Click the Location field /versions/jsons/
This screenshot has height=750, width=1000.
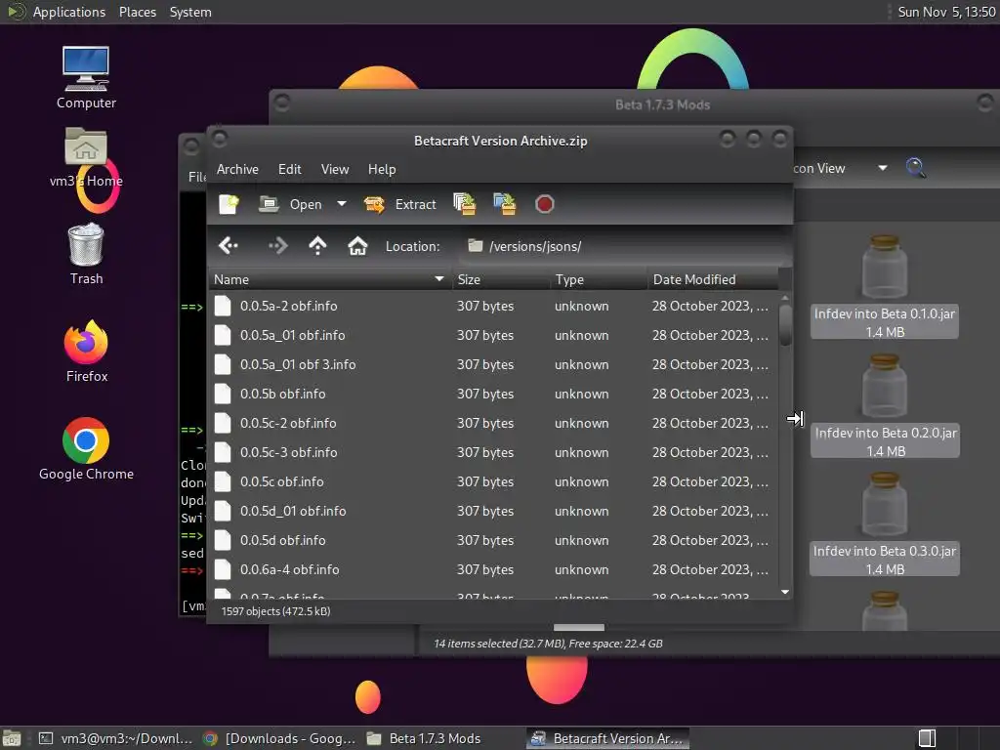pyautogui.click(x=624, y=246)
